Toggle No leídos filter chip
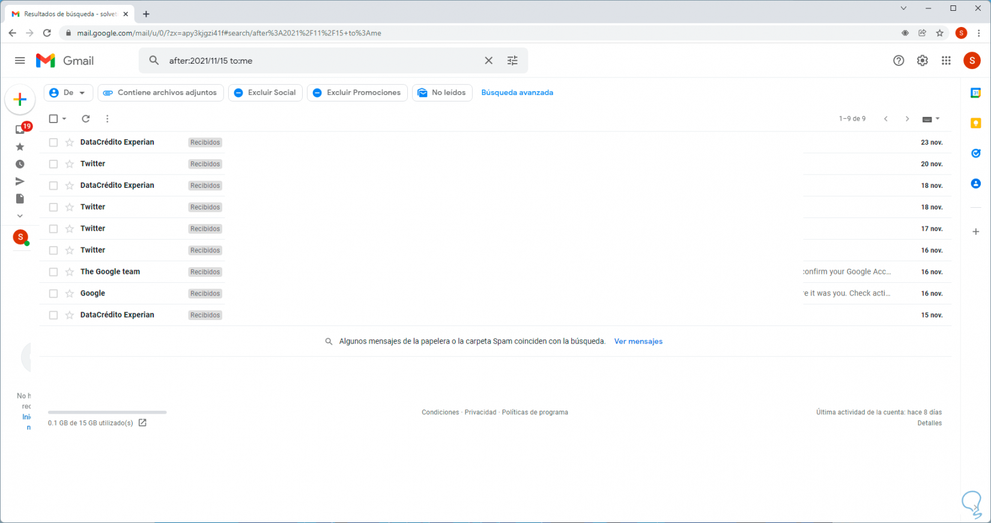Viewport: 991px width, 523px height. tap(442, 92)
